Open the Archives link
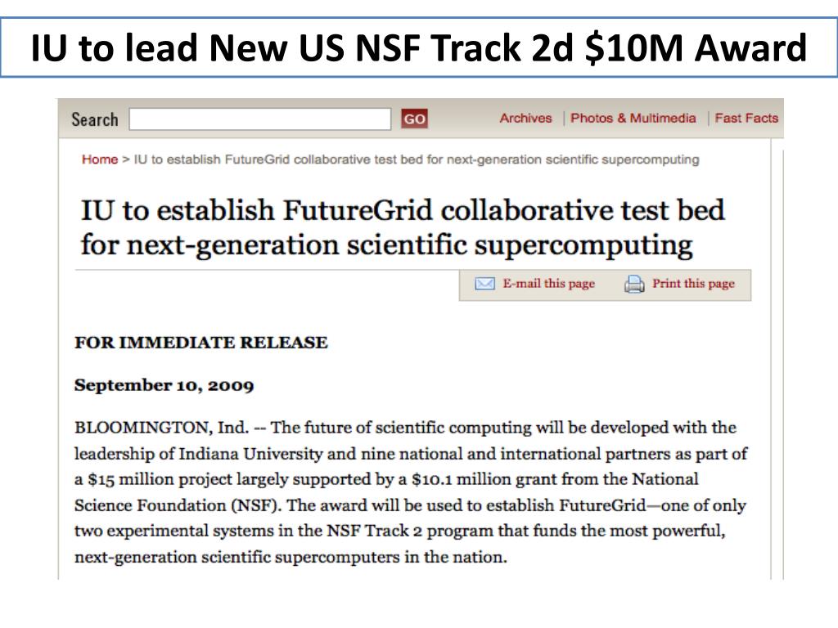This screenshot has height=628, width=838. coord(525,118)
